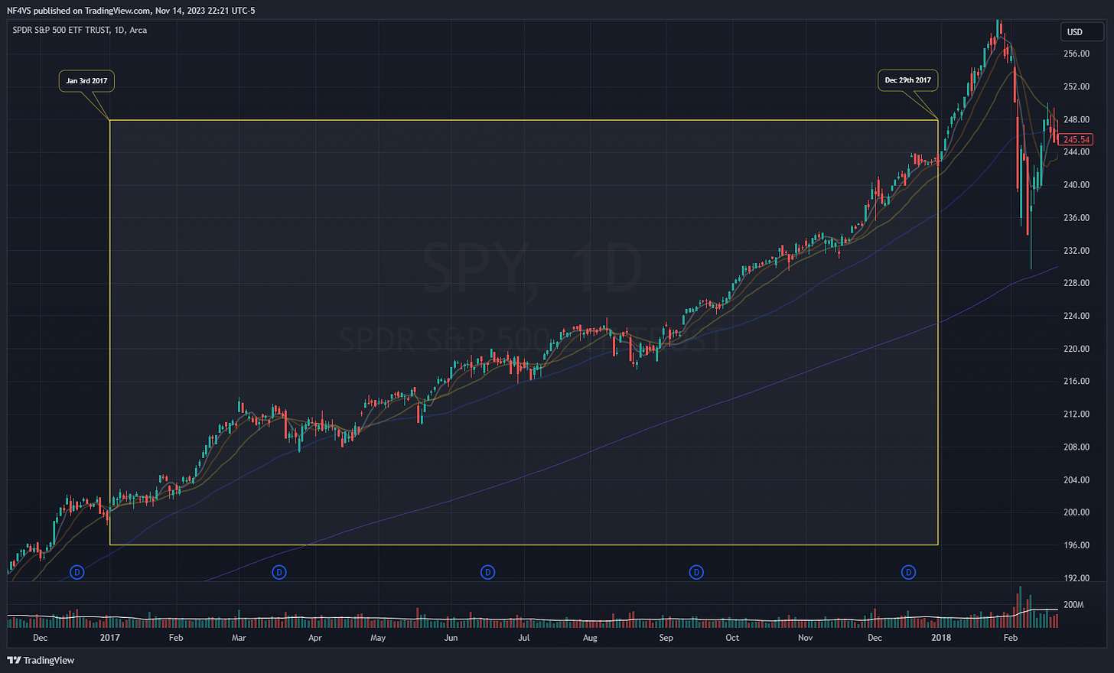This screenshot has height=673, width=1114.
Task: Click the dividend marker nearest the Mar label
Action: [279, 572]
